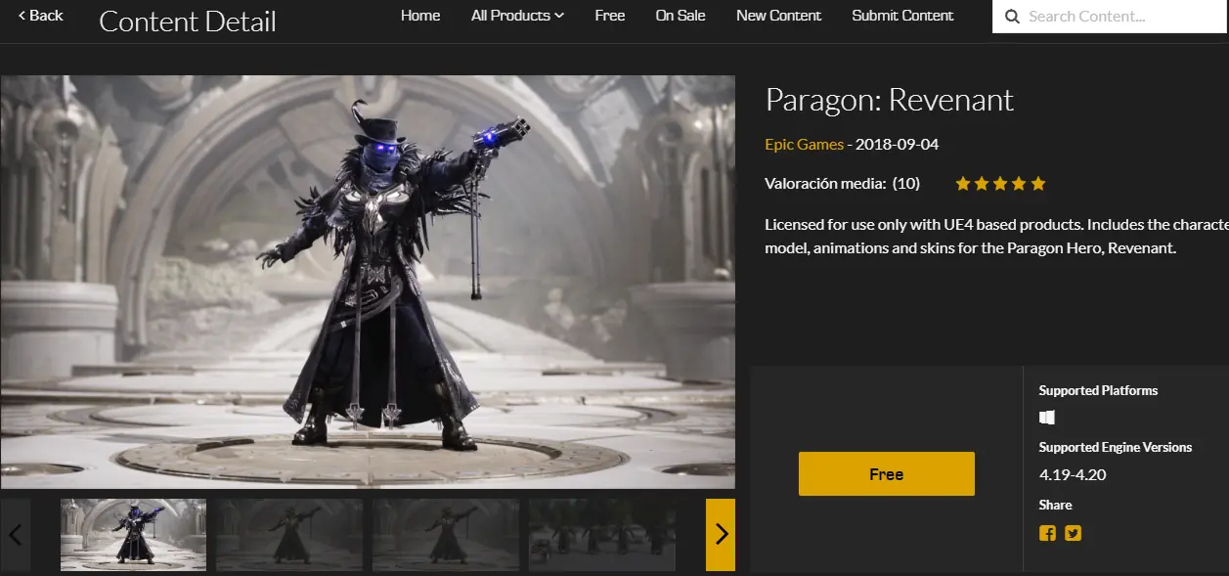Click the 2018-09-04 release date
This screenshot has height=576, width=1229.
coord(897,144)
